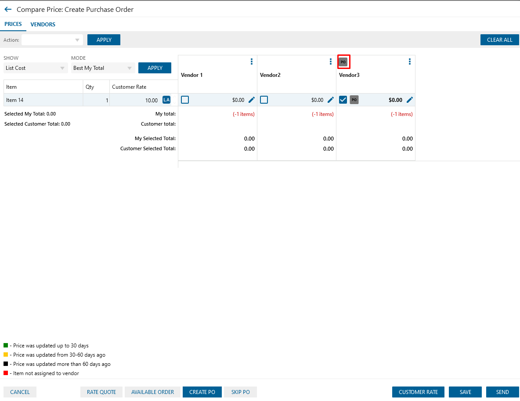Click the SKIP PO button
The image size is (520, 401).
(240, 392)
